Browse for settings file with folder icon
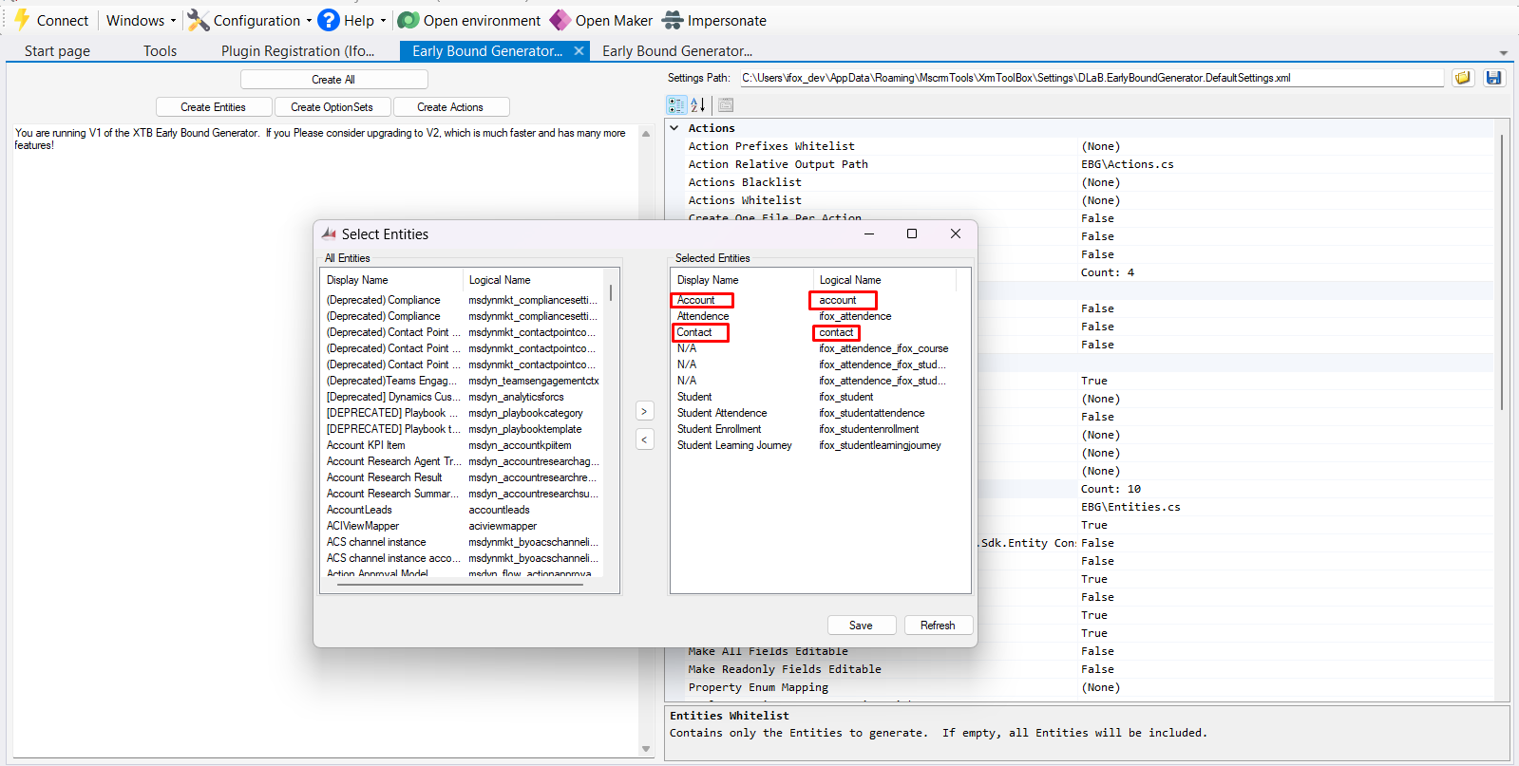This screenshot has height=766, width=1519. [x=1463, y=78]
